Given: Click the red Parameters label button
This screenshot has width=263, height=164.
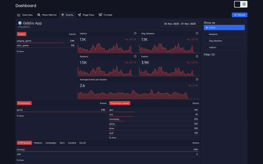Looking at the screenshot, I should point(24,103).
